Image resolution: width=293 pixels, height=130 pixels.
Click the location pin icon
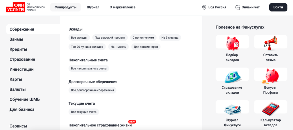(204, 7)
